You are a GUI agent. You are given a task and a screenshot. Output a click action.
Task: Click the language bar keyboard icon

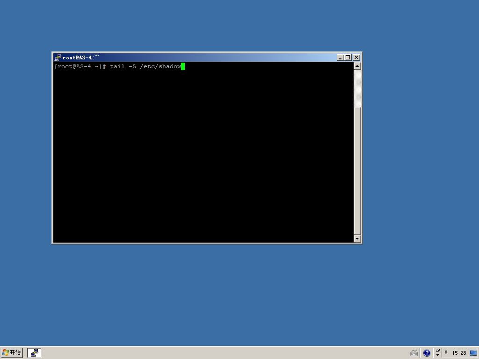pyautogui.click(x=414, y=353)
